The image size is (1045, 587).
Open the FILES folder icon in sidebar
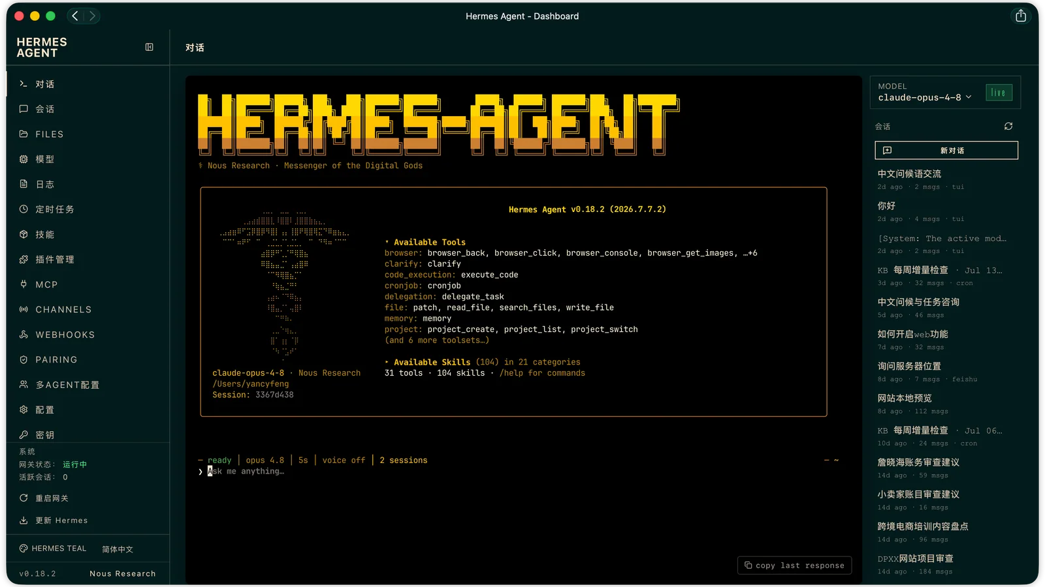24,134
